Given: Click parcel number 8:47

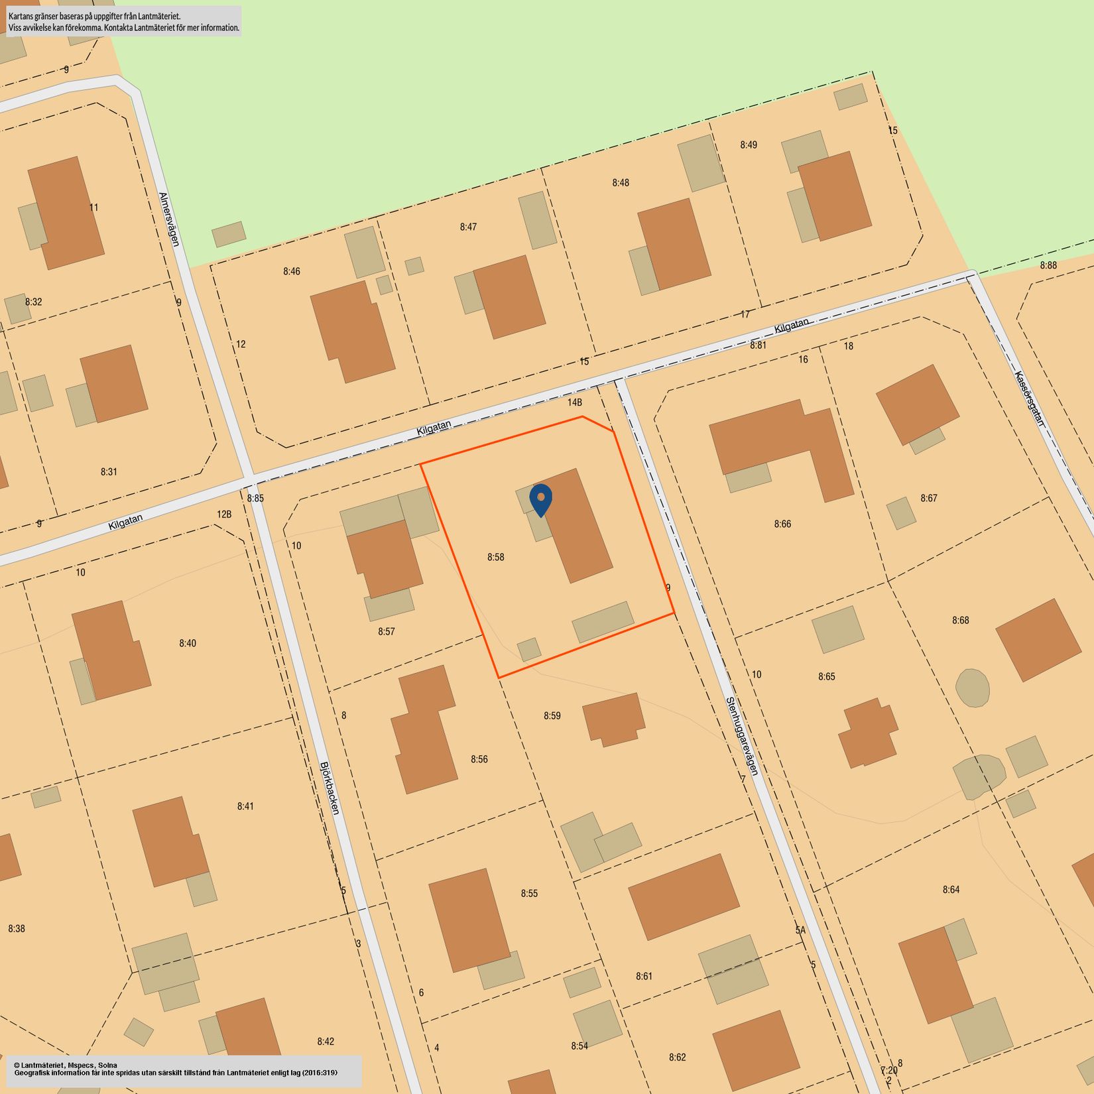Looking at the screenshot, I should point(468,227).
